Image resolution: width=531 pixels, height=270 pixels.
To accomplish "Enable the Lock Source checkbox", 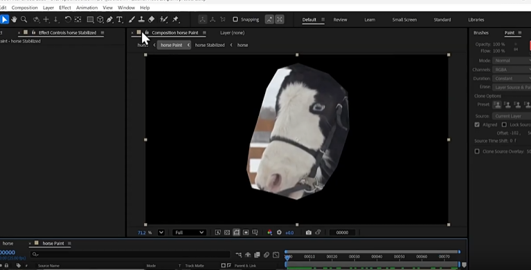I will point(504,125).
